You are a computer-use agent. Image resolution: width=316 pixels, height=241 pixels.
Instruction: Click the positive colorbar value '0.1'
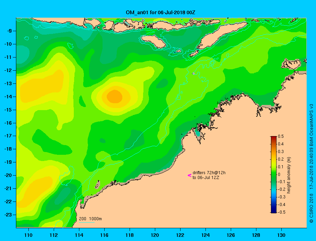click(x=281, y=167)
